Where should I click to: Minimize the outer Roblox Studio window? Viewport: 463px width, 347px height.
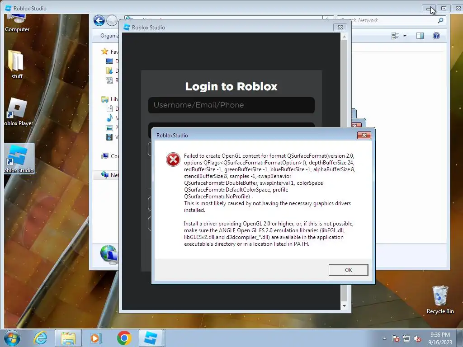tap(429, 9)
